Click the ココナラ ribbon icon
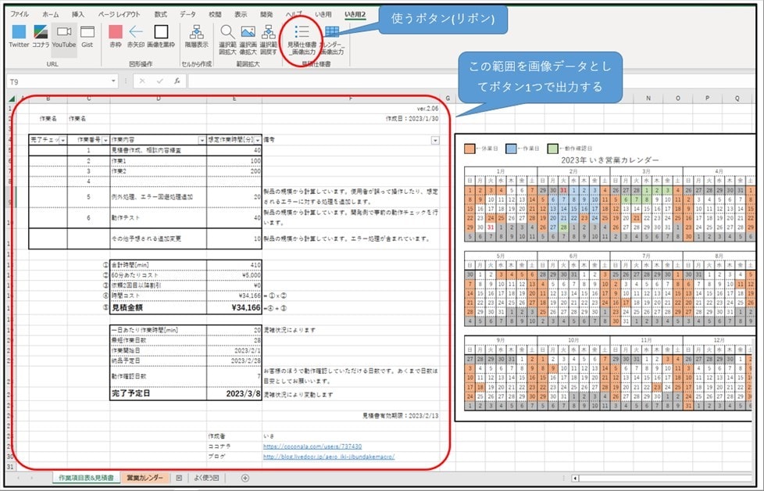The width and height of the screenshot is (764, 491). [41, 36]
